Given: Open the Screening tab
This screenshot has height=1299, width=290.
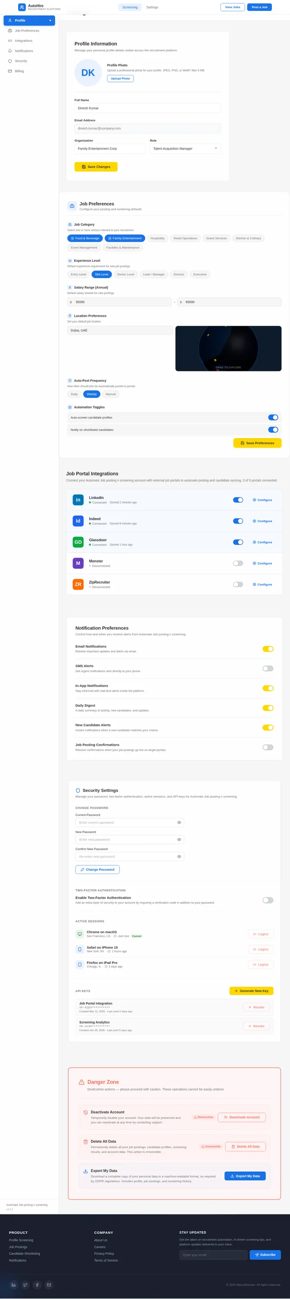Looking at the screenshot, I should click(130, 7).
